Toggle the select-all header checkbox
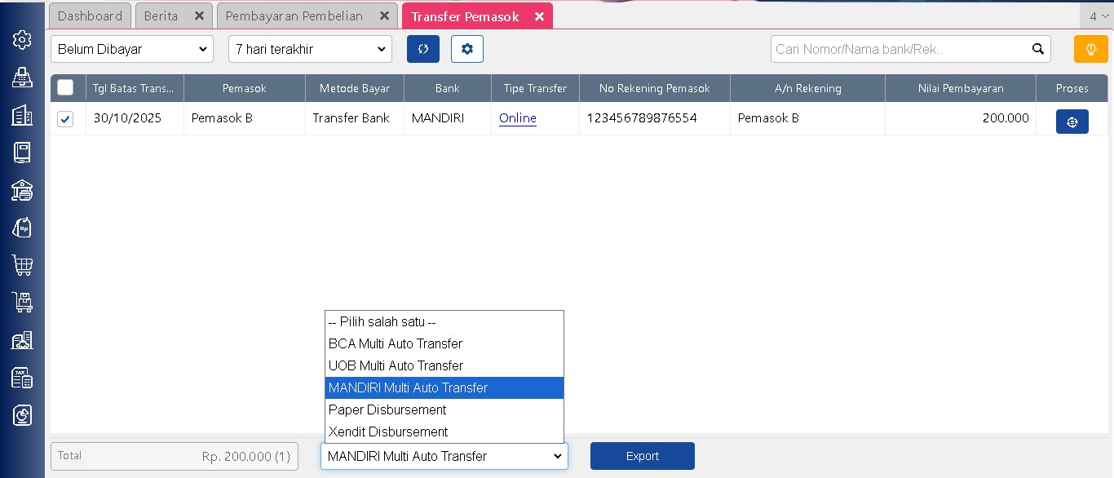 [65, 88]
